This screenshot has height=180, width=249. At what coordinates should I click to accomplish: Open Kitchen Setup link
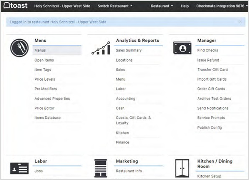coord(209,176)
